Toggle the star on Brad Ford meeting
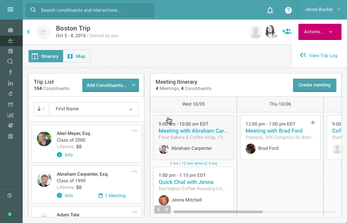 pos(313,122)
